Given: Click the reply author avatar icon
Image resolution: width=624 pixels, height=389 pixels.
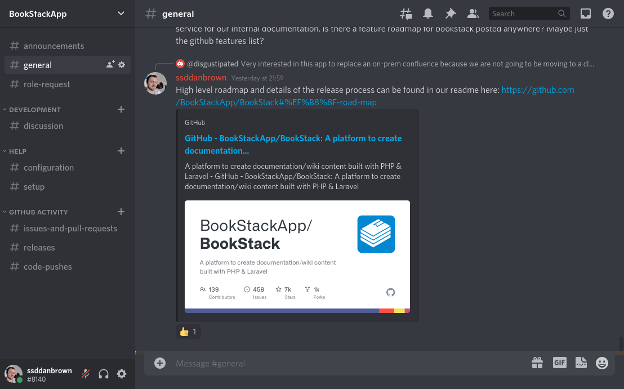Looking at the screenshot, I should (x=180, y=64).
